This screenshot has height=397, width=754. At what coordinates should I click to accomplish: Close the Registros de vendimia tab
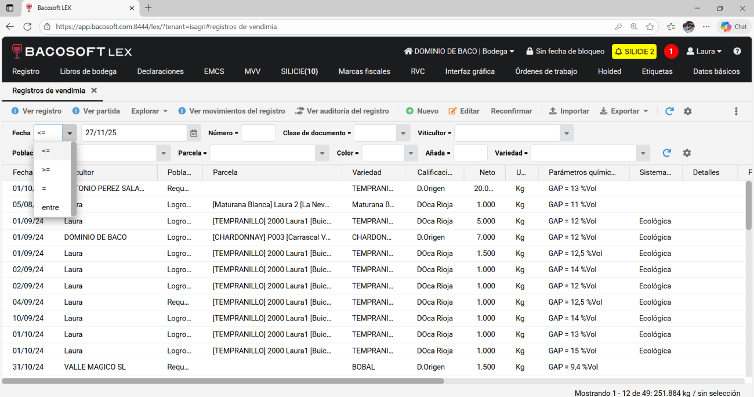tap(94, 91)
